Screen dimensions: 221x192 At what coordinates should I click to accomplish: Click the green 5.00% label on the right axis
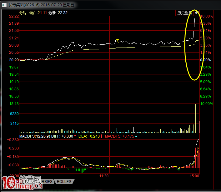click(x=206, y=82)
